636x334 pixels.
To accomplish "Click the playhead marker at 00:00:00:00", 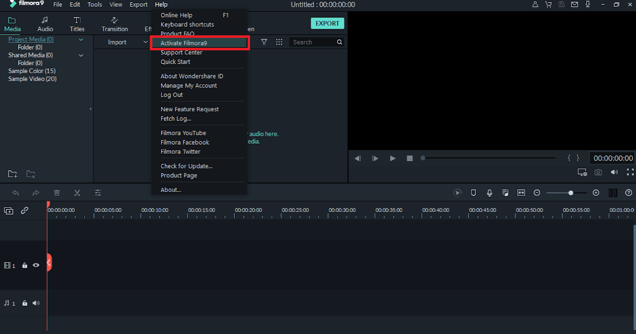I will coord(48,204).
